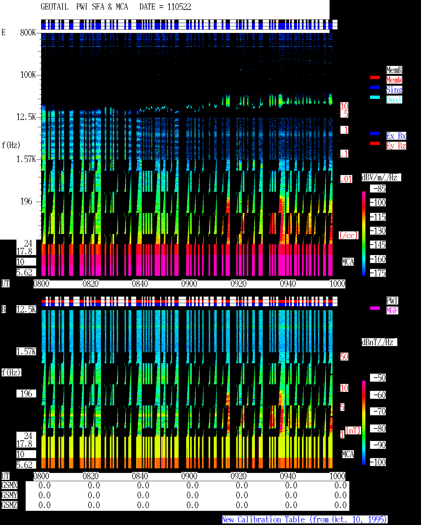This screenshot has height=525, width=421.
Task: Click the MCA label beside the B panel
Action: pos(348,454)
